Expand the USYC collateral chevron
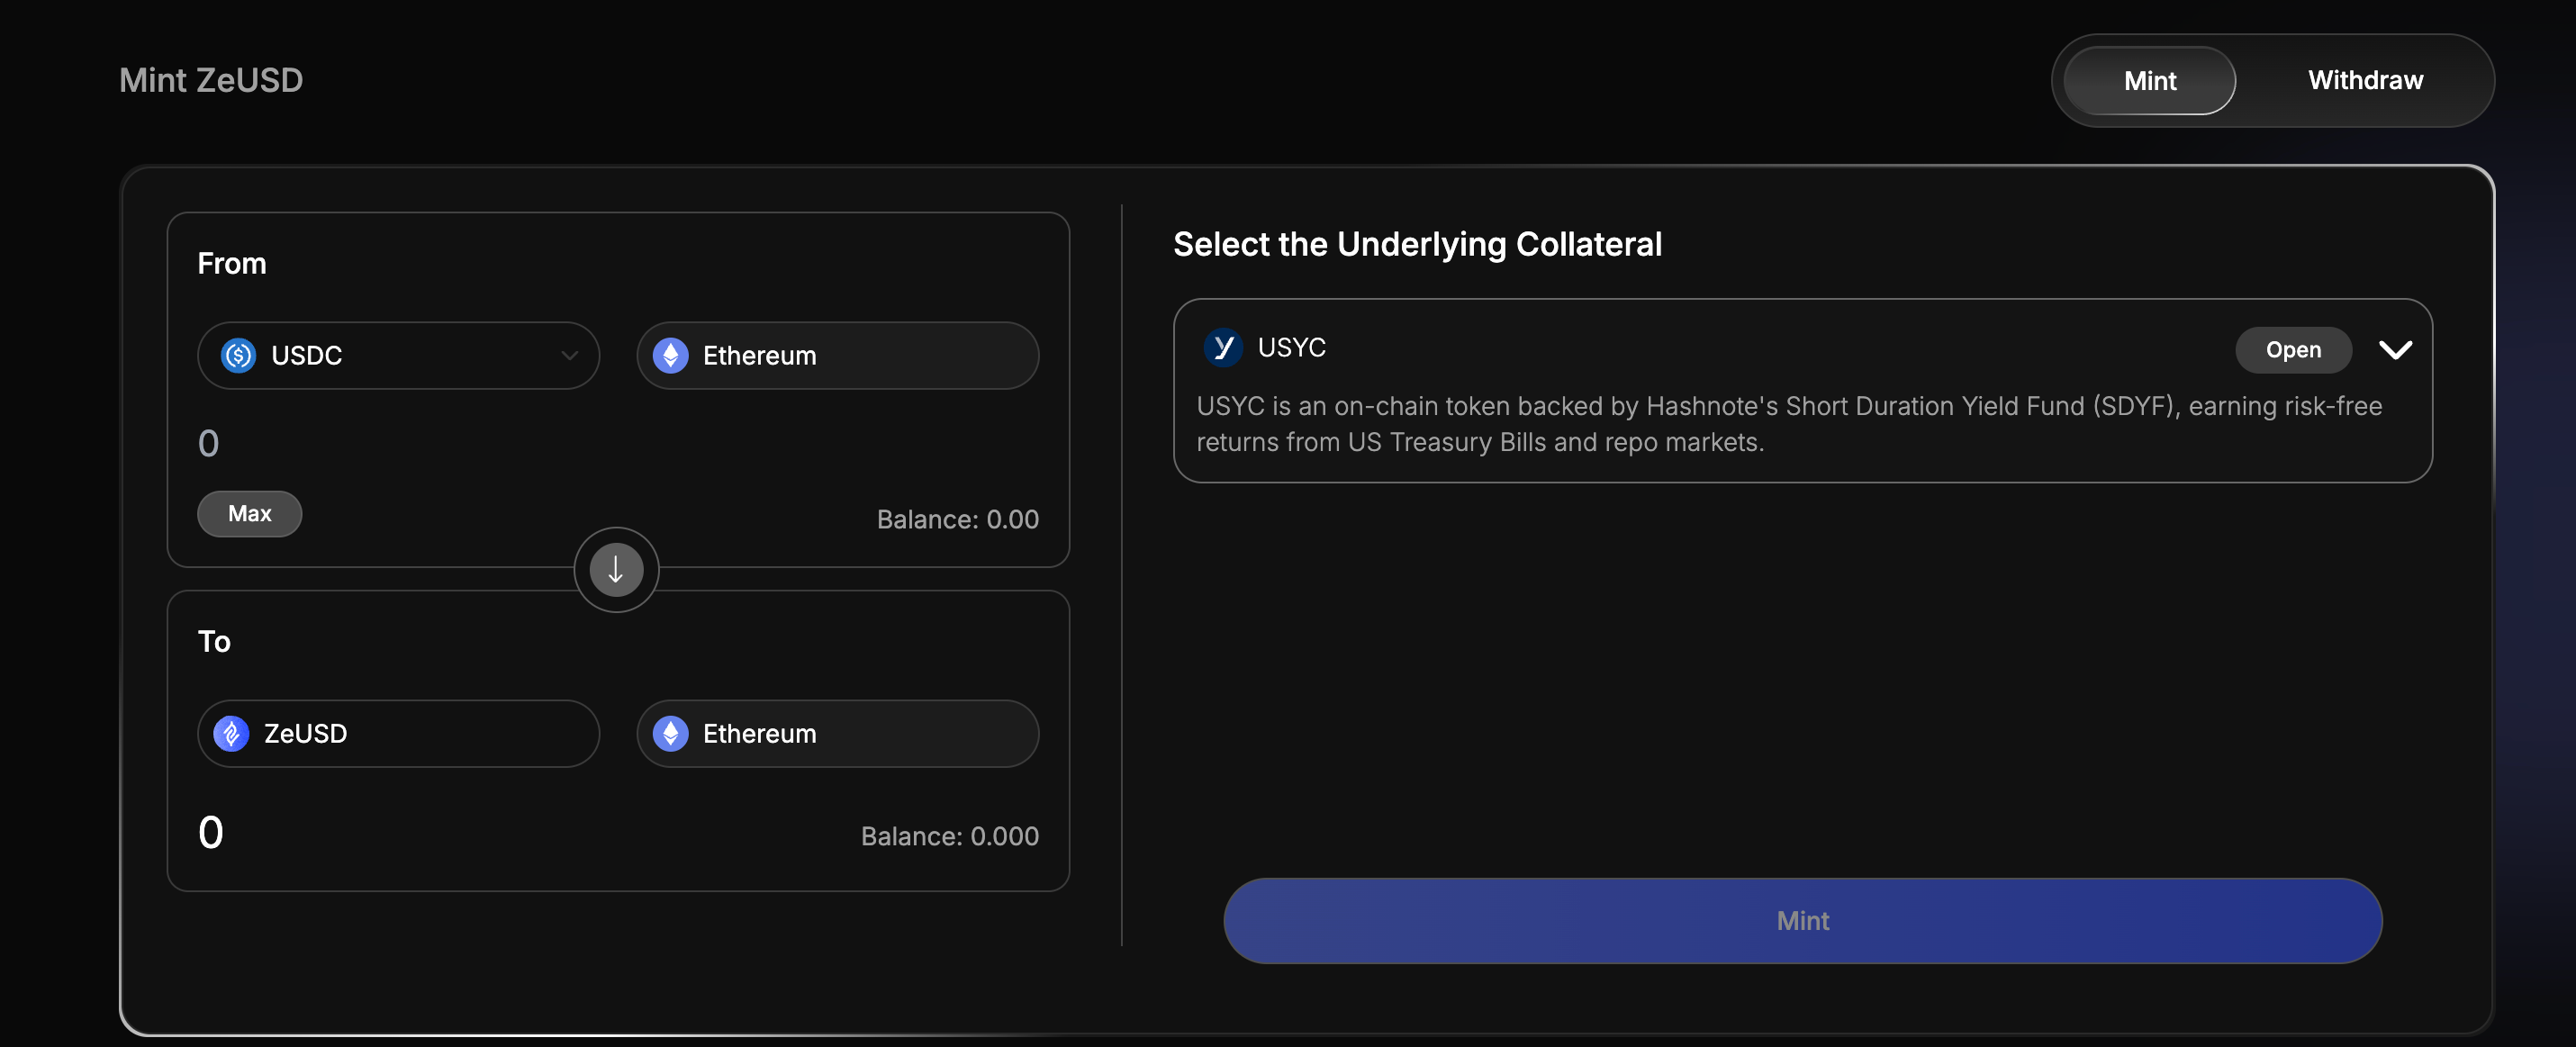The image size is (2576, 1047). pyautogui.click(x=2395, y=350)
